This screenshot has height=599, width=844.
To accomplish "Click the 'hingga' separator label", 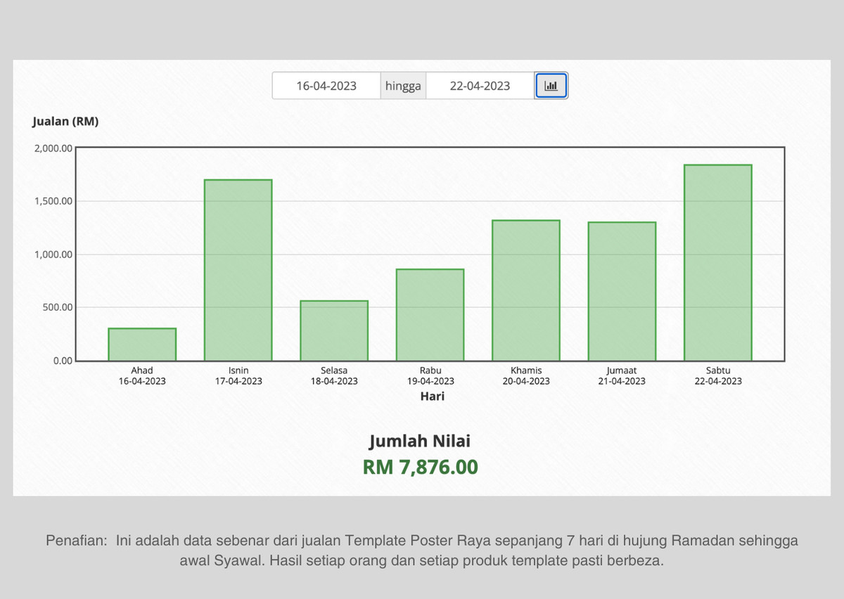I will (403, 86).
